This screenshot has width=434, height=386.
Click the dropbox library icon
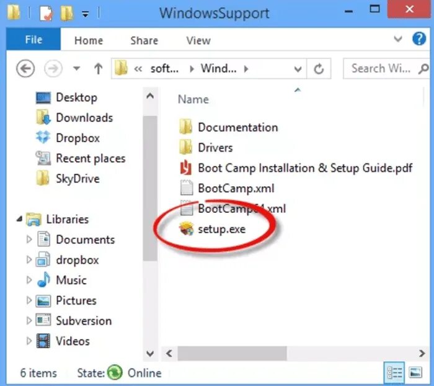pos(43,259)
